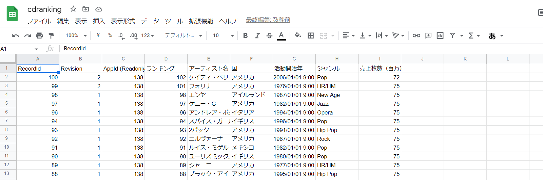Open font size 10 dropdown
Screen dimensions: 543x180
[223, 35]
